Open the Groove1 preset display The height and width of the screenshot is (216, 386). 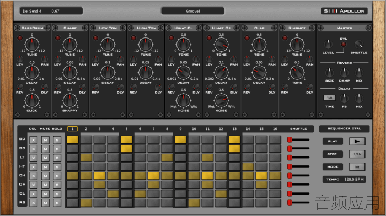tap(193, 11)
